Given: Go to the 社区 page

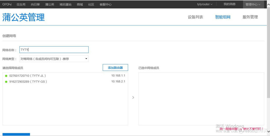Looking at the screenshot, I should (91, 4).
